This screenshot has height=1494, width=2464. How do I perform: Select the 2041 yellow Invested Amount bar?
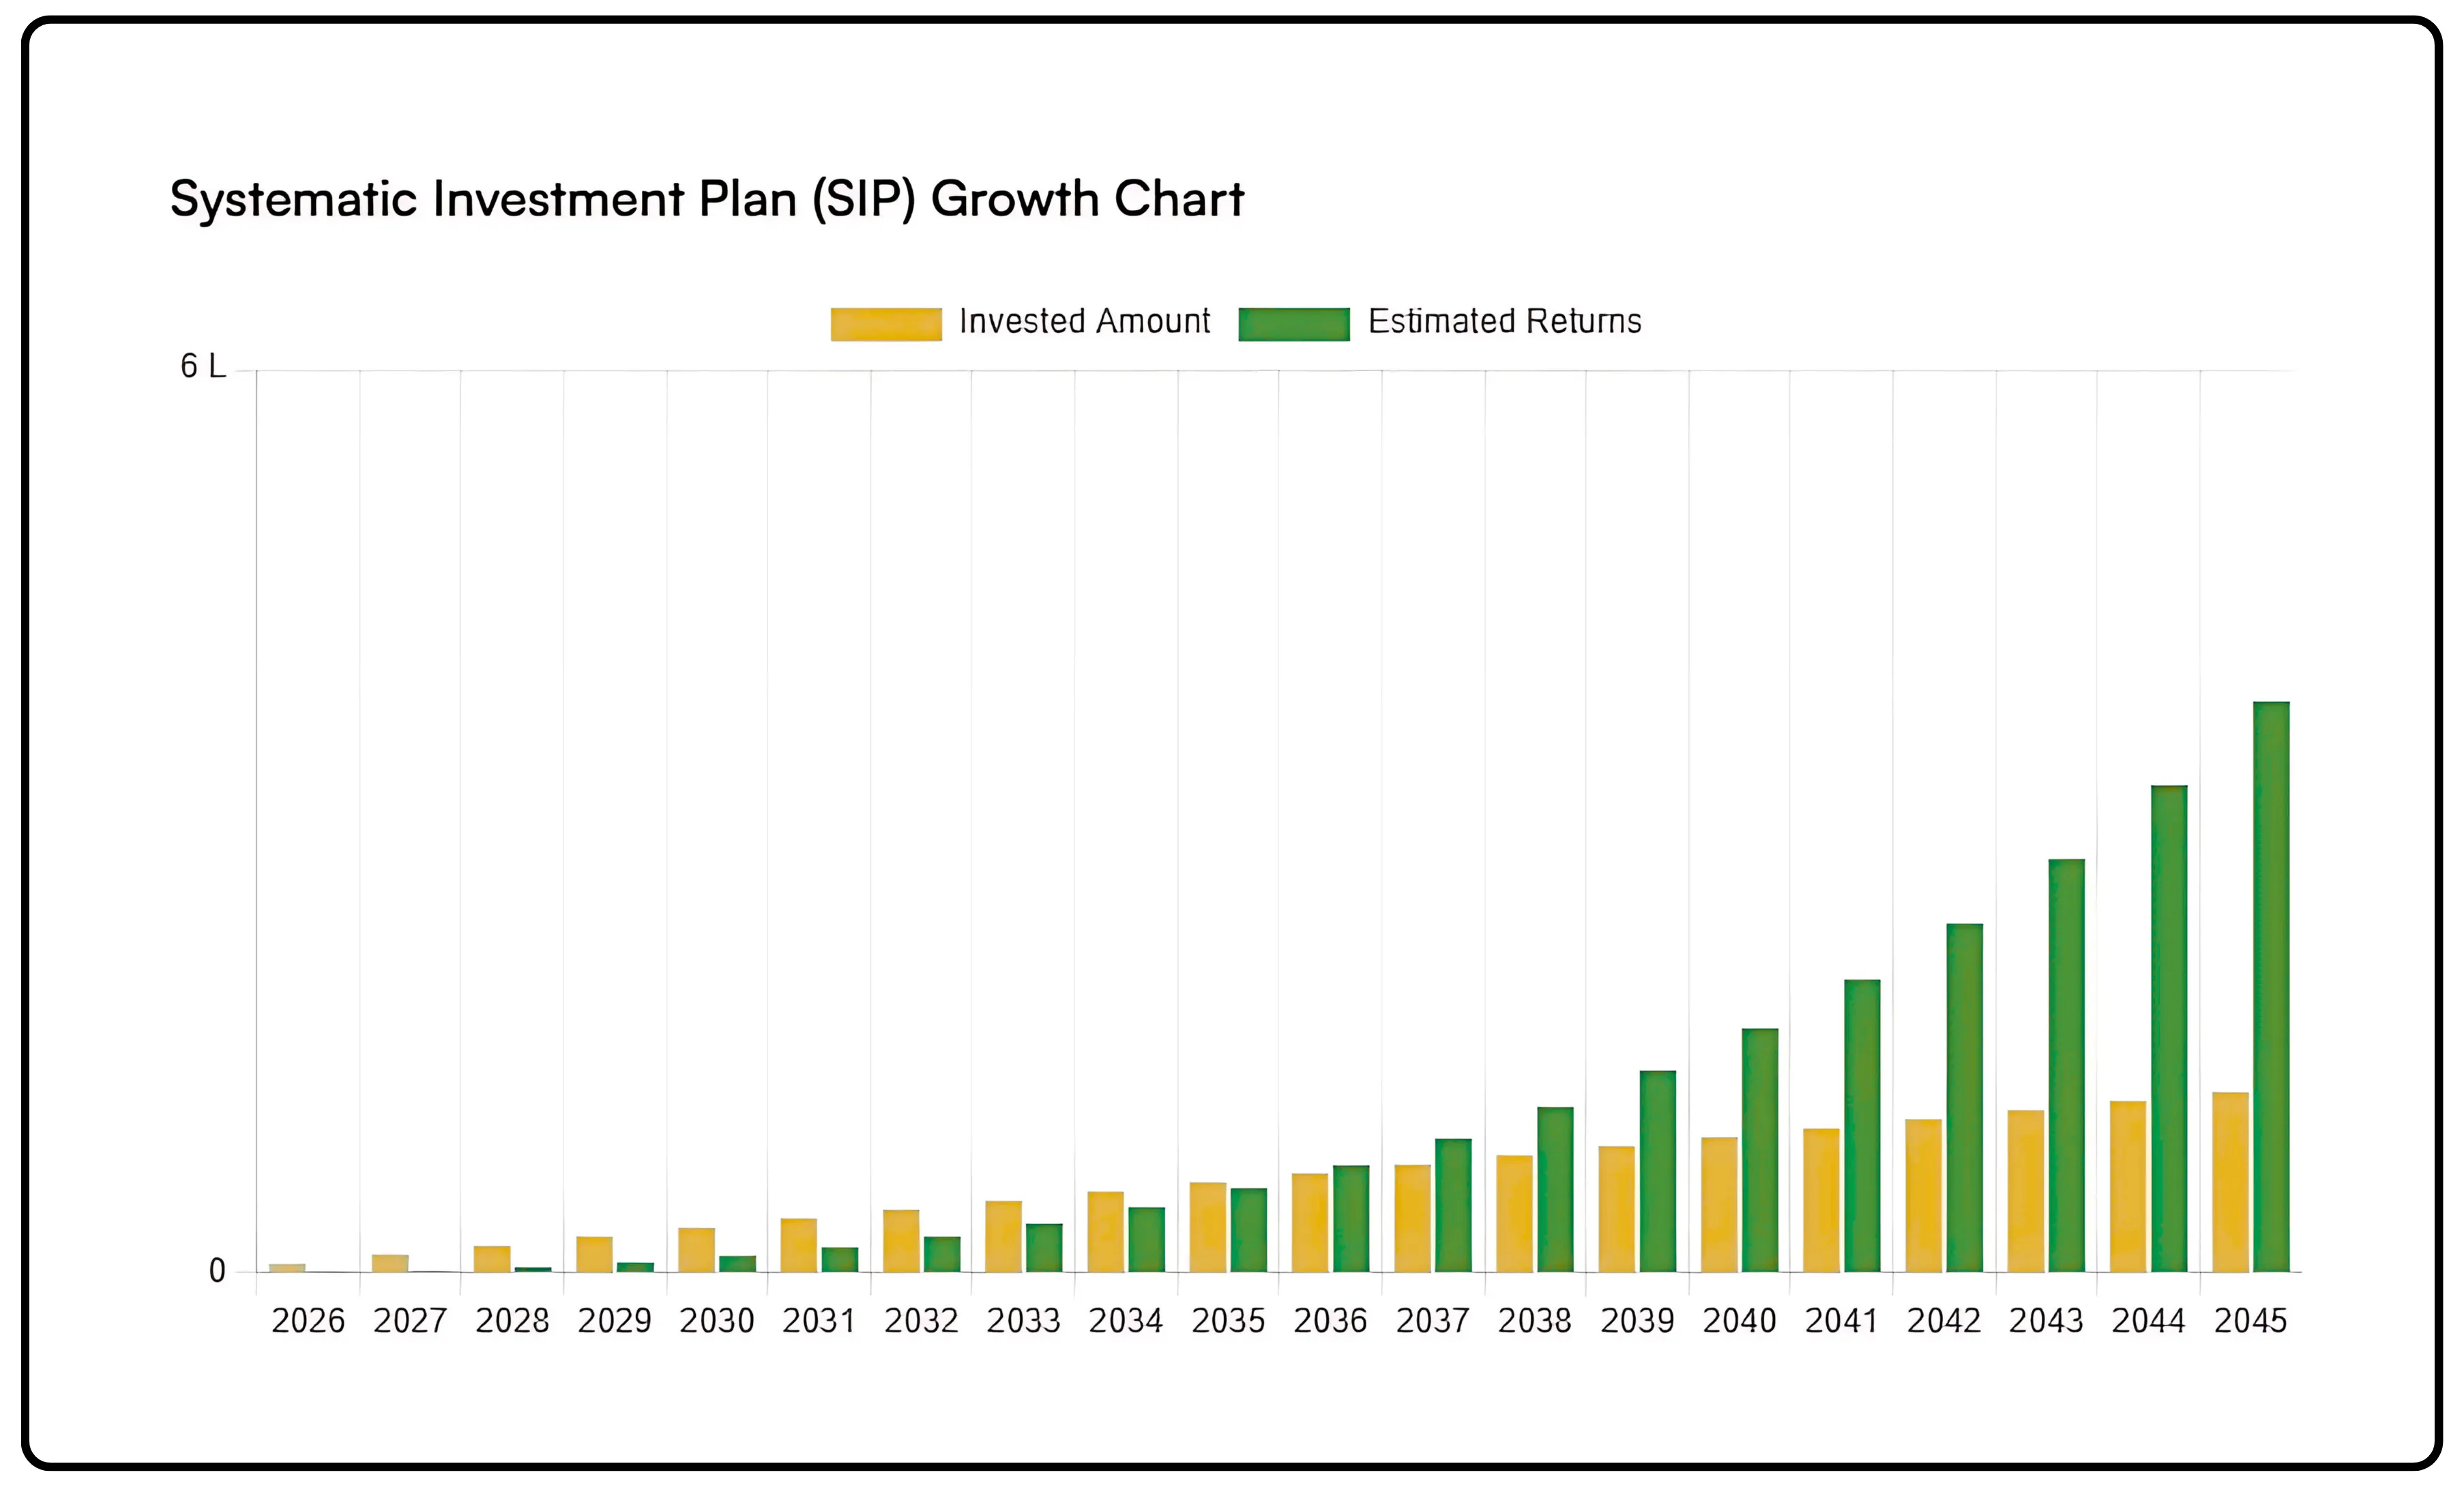tap(1821, 1200)
